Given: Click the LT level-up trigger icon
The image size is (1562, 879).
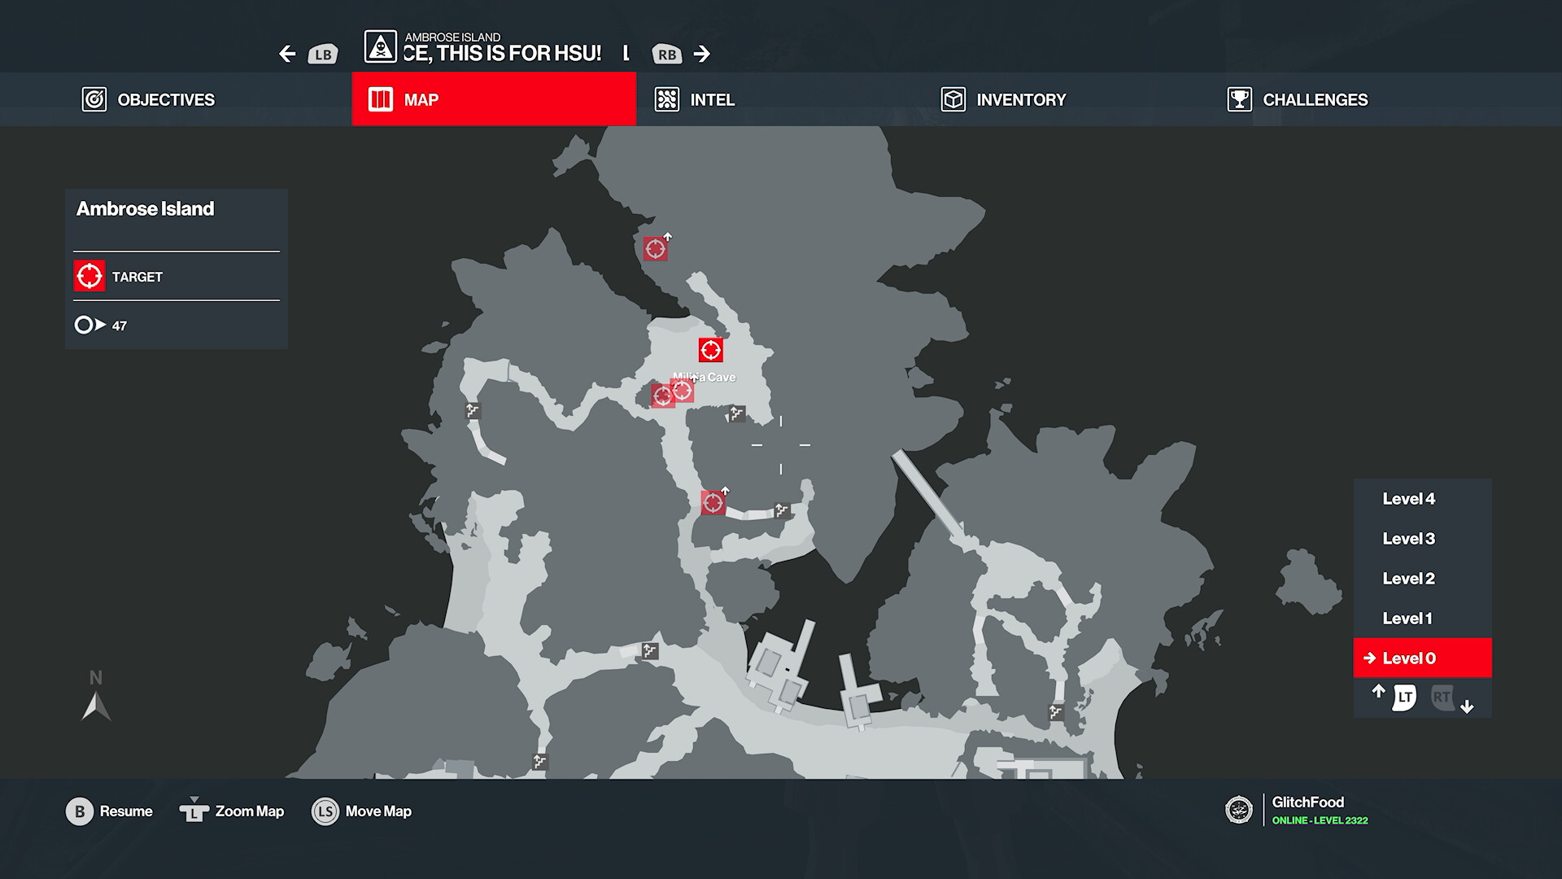Looking at the screenshot, I should (x=1404, y=697).
